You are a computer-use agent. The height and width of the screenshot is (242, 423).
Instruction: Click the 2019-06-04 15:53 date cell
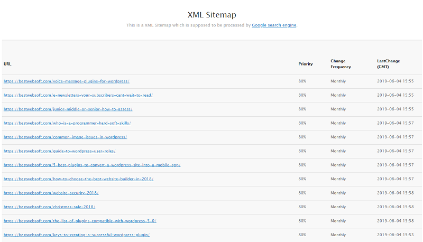[395, 235]
